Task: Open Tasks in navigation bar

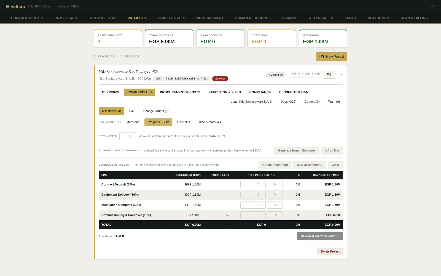Action: point(350,18)
